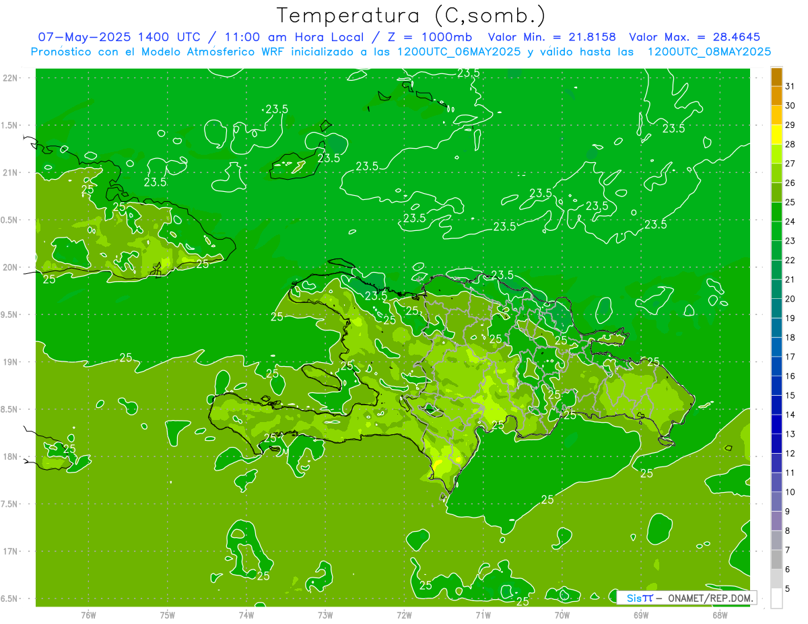Screen dimensions: 808x624
Task: Click the 'Valor Max. = 28.4645' text
Action: tap(695, 37)
